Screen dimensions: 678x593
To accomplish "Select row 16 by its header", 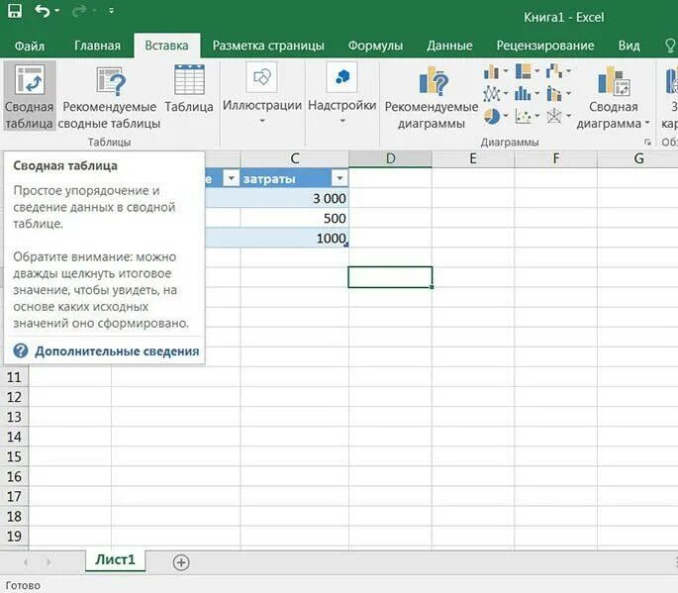I will coord(14,476).
